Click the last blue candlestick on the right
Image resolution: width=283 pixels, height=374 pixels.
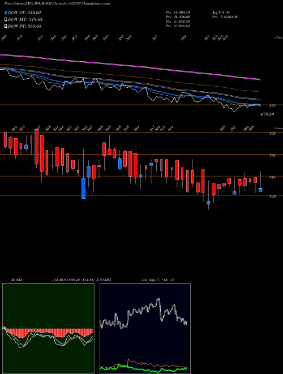[260, 190]
